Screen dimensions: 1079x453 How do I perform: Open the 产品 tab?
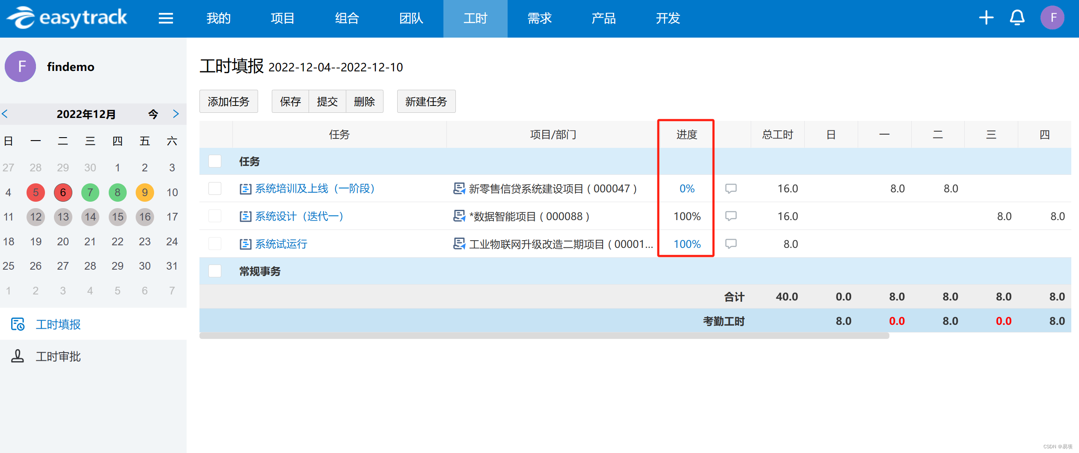(604, 18)
